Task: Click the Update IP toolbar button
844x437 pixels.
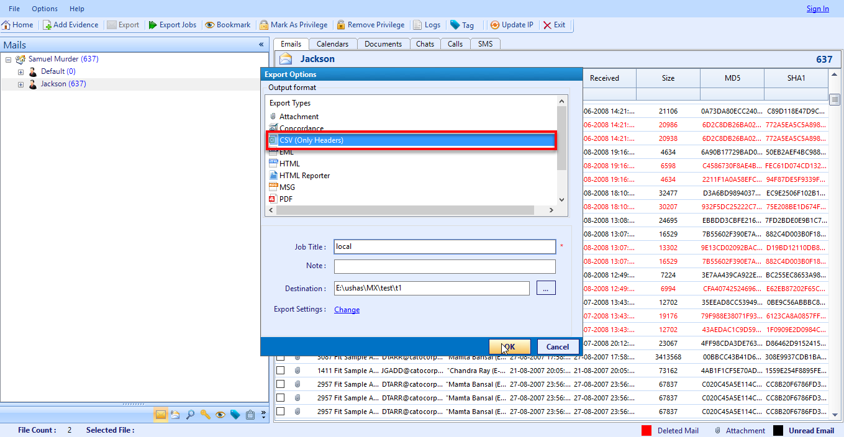Action: coord(512,25)
